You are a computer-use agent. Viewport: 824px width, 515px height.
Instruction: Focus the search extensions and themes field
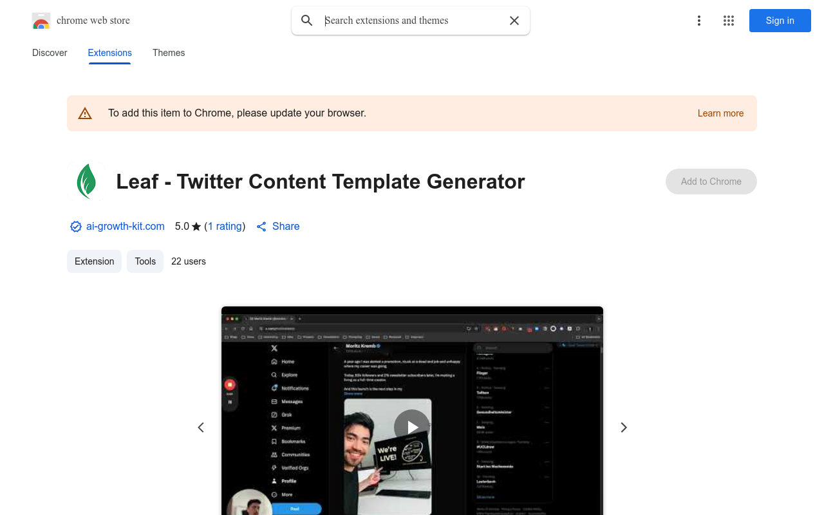(x=412, y=21)
